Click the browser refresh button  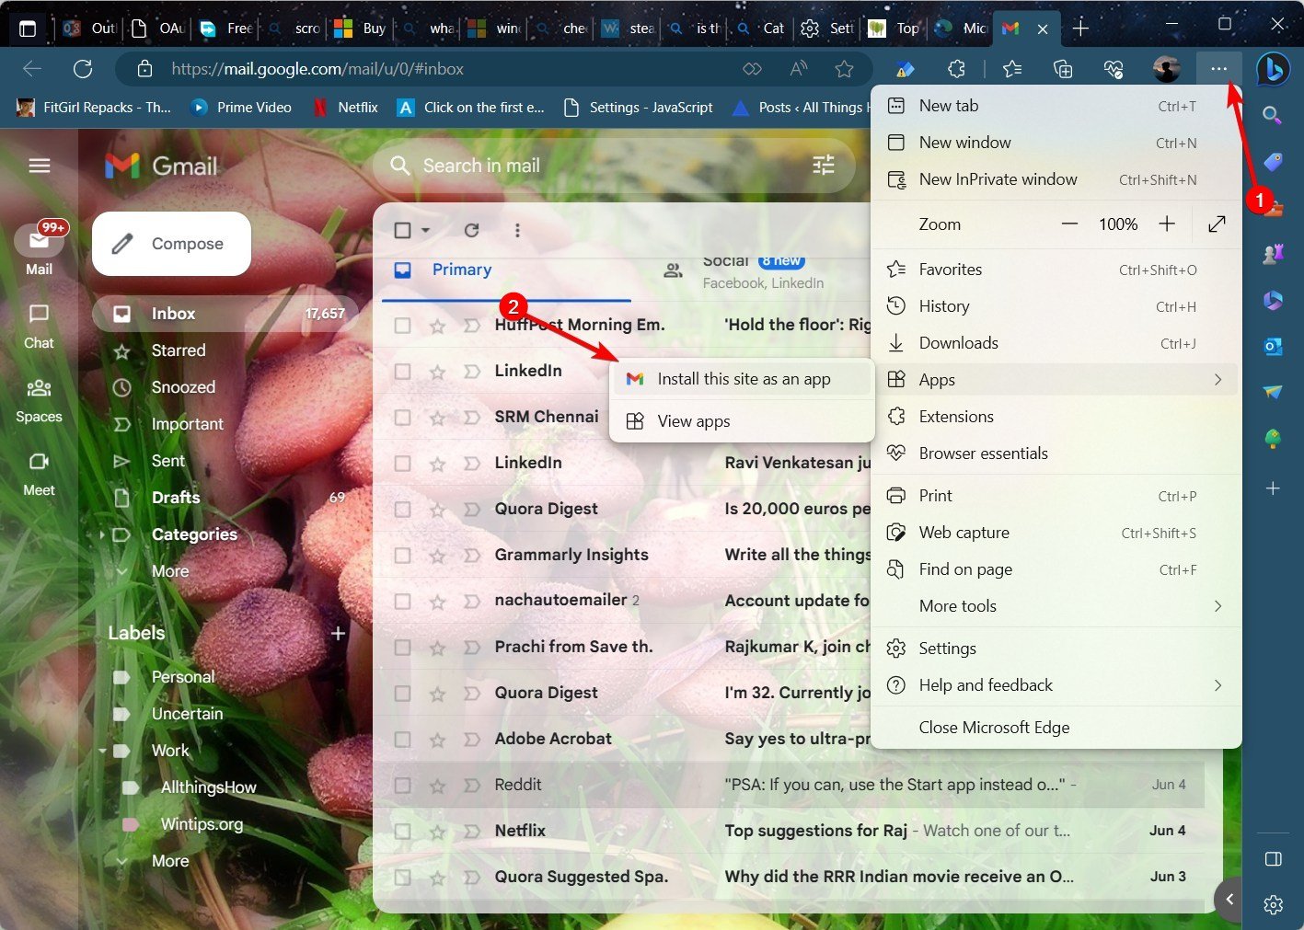(x=83, y=69)
